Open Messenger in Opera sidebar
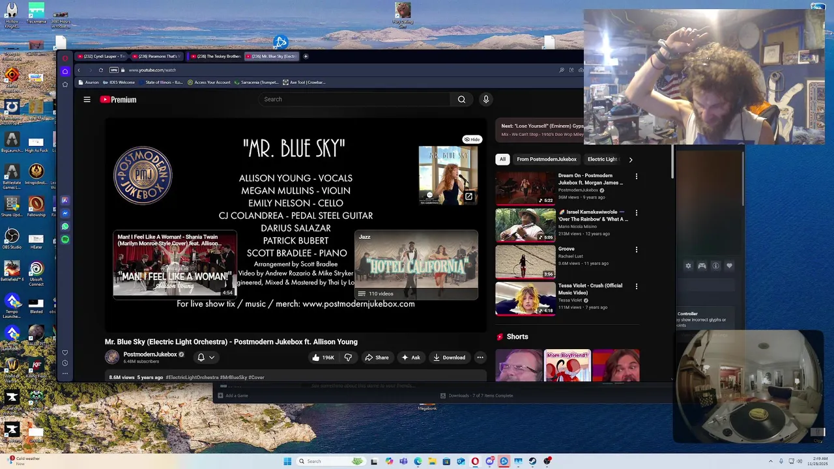834x469 pixels. click(x=65, y=214)
